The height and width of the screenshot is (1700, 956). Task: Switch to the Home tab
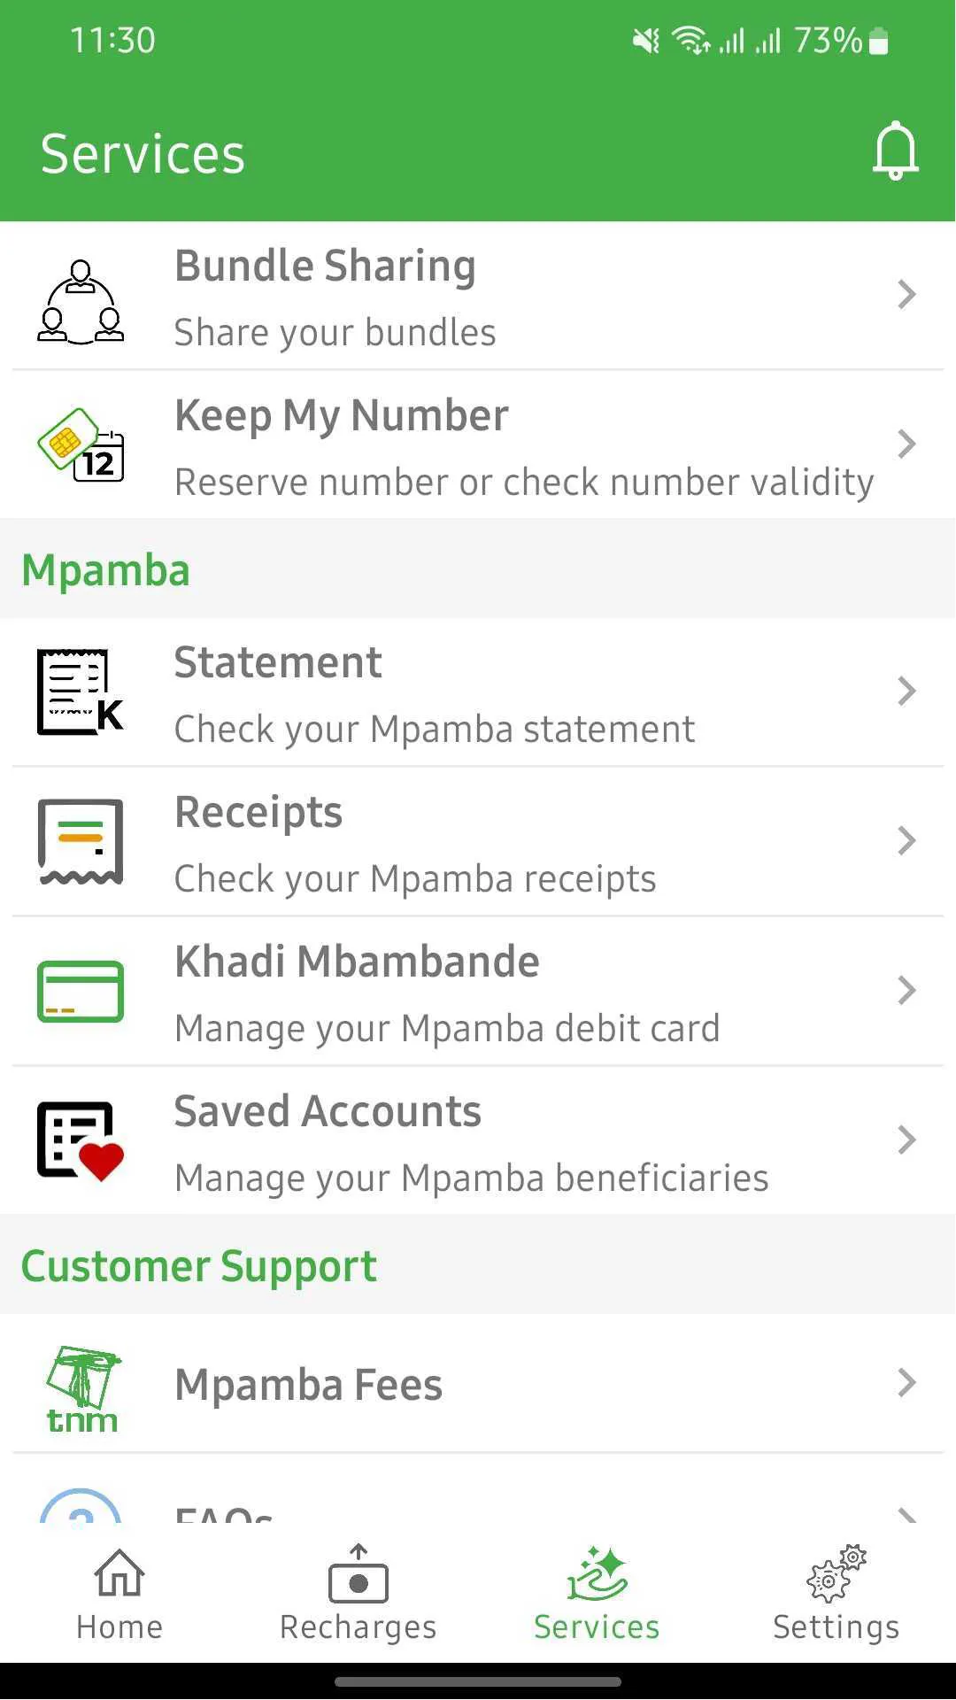pyautogui.click(x=119, y=1594)
